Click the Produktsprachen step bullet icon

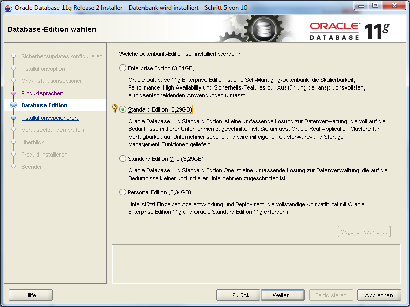pyautogui.click(x=14, y=93)
